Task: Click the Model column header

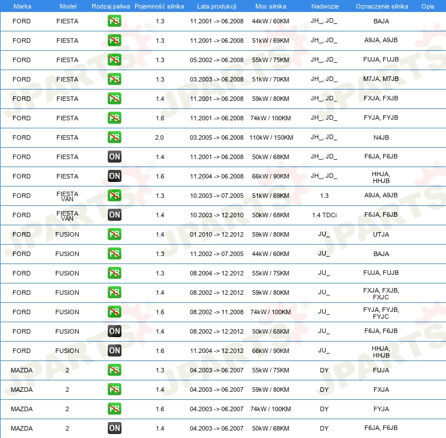Action: pyautogui.click(x=68, y=6)
